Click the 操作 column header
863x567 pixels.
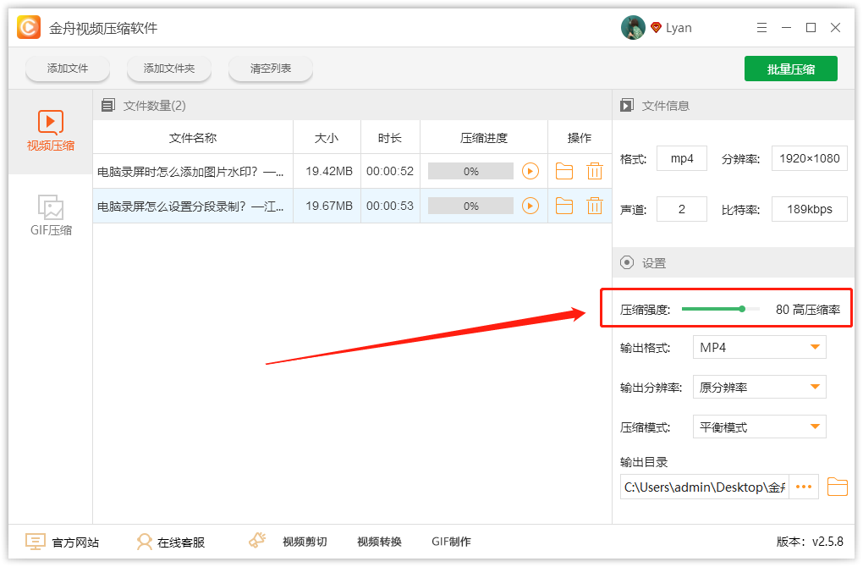click(x=580, y=138)
